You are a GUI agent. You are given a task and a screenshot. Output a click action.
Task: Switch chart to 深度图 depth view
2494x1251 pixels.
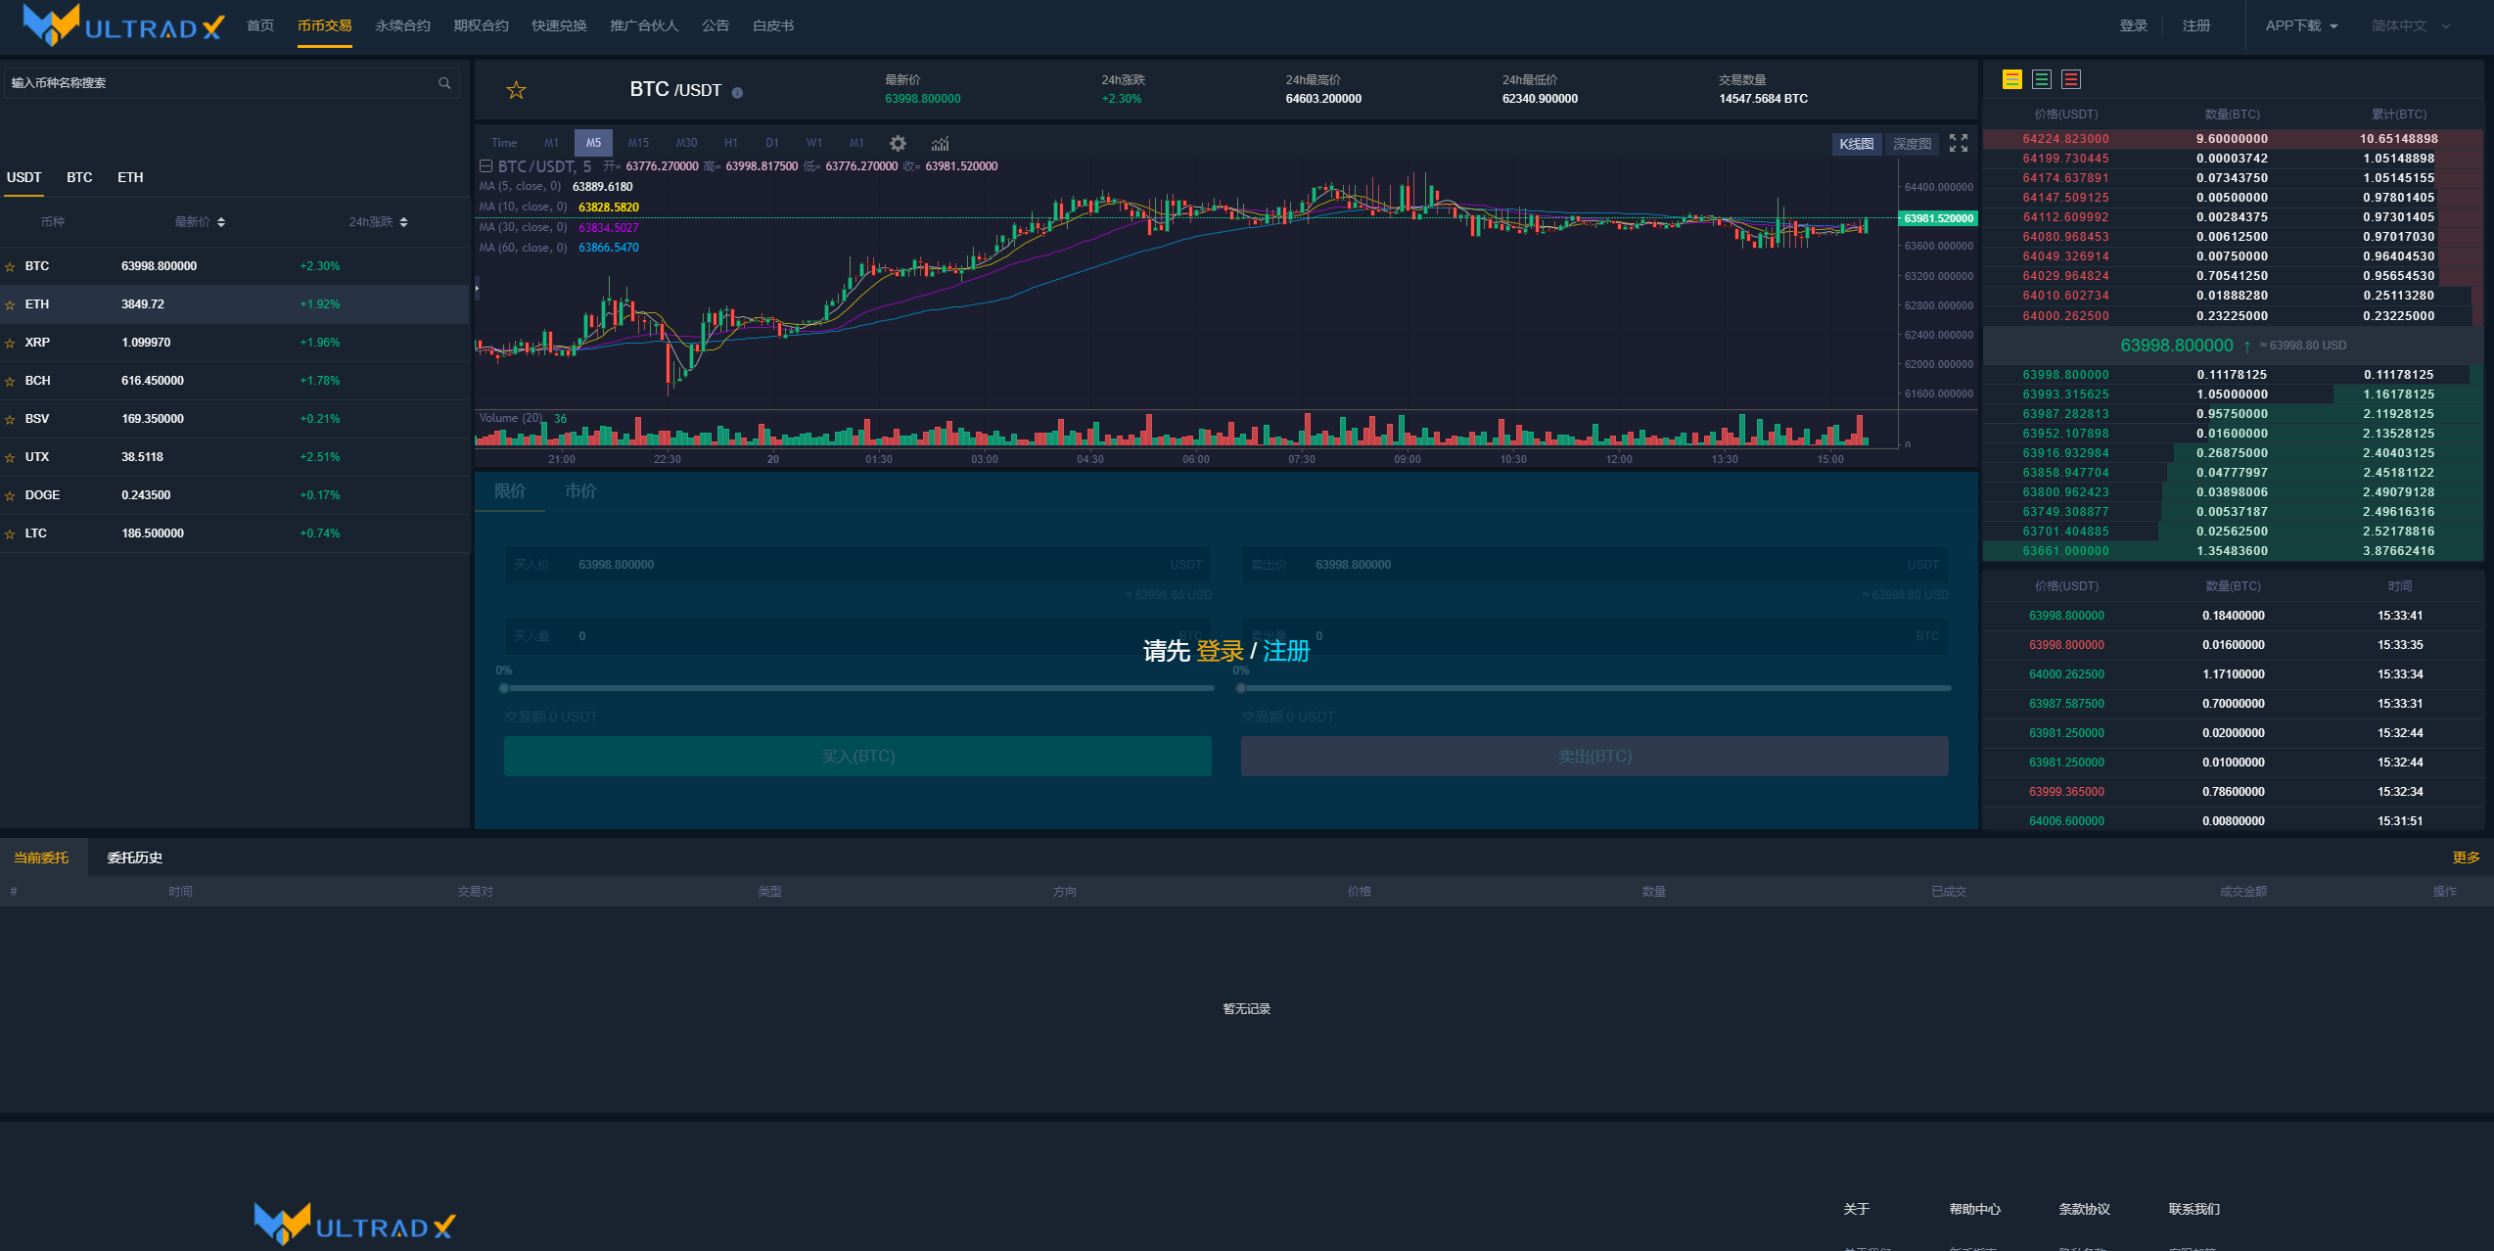(x=1911, y=144)
